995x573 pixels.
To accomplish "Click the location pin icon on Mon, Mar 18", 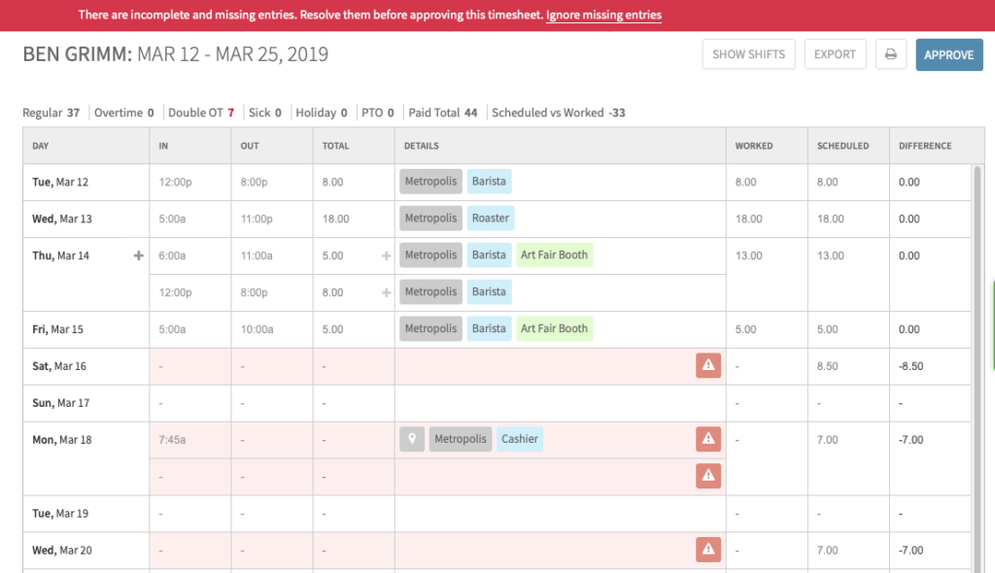I will coord(410,439).
